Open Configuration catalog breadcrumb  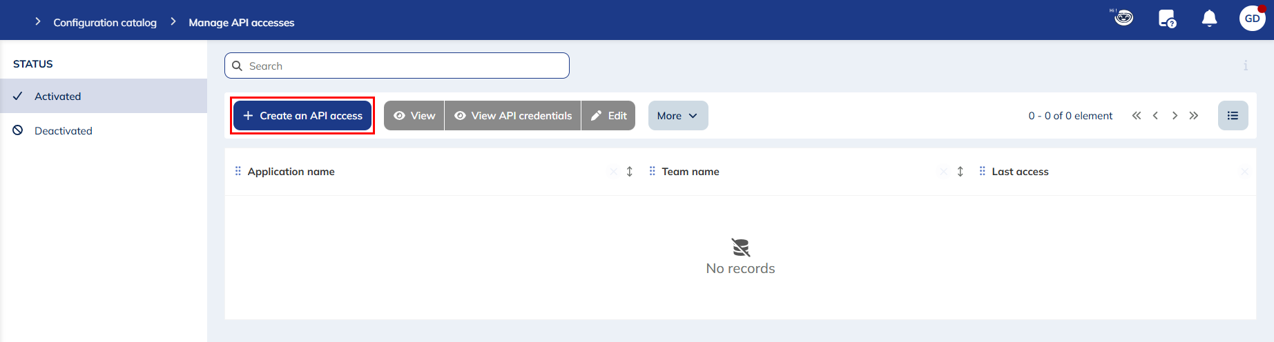[105, 22]
